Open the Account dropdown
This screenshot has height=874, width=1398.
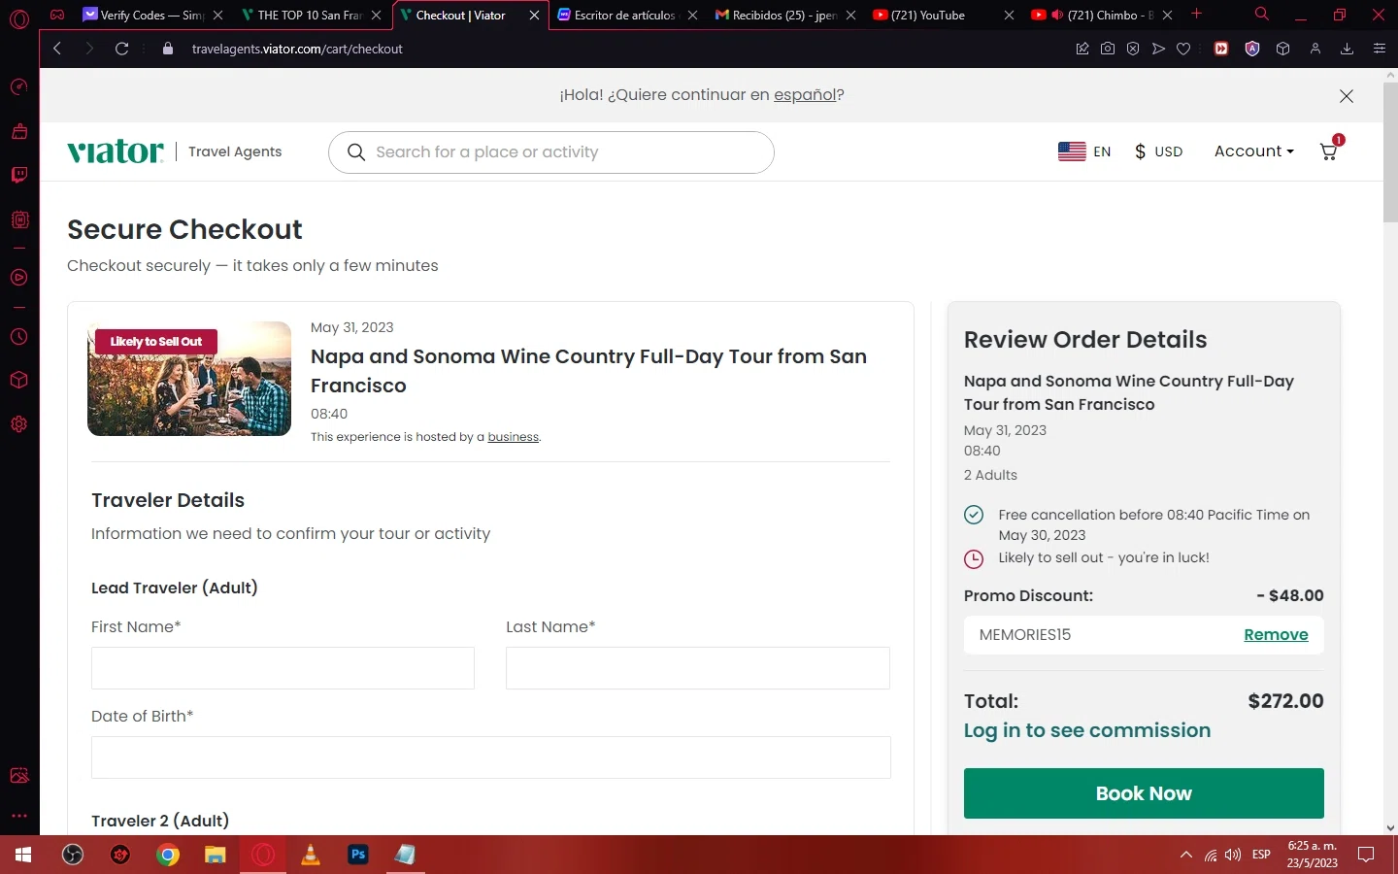pos(1253,151)
